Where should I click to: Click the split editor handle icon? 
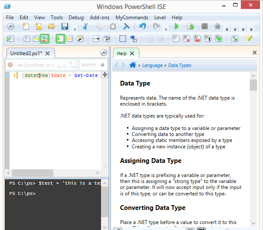[x=105, y=74]
